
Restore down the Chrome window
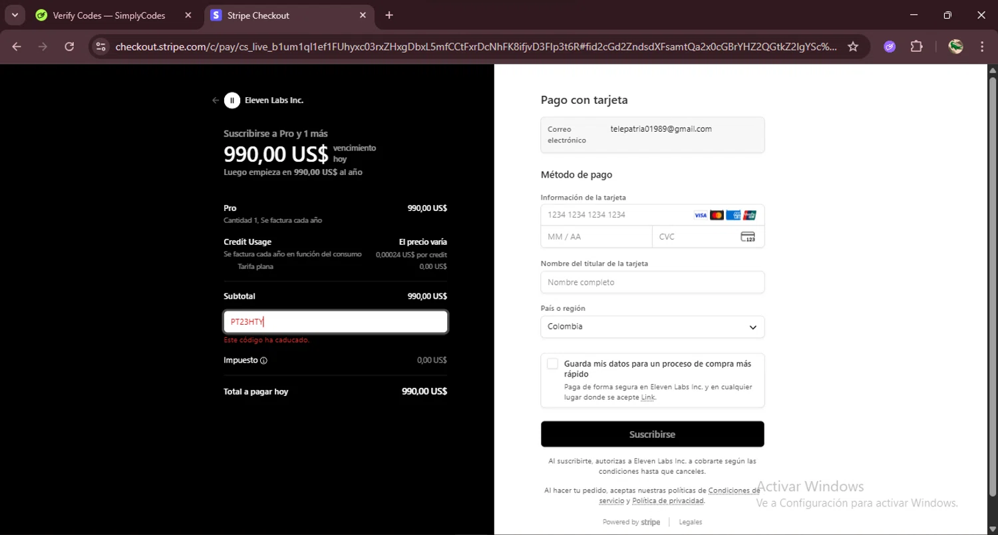click(x=947, y=15)
